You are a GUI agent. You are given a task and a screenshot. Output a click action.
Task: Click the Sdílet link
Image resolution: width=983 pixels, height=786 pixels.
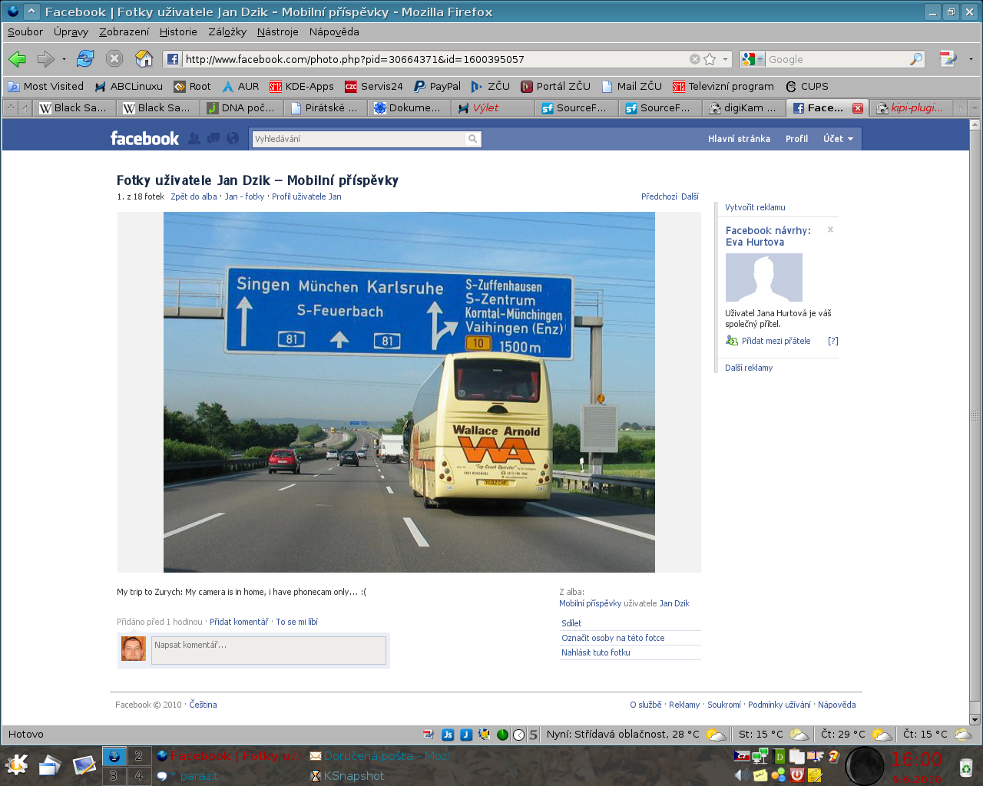point(571,623)
